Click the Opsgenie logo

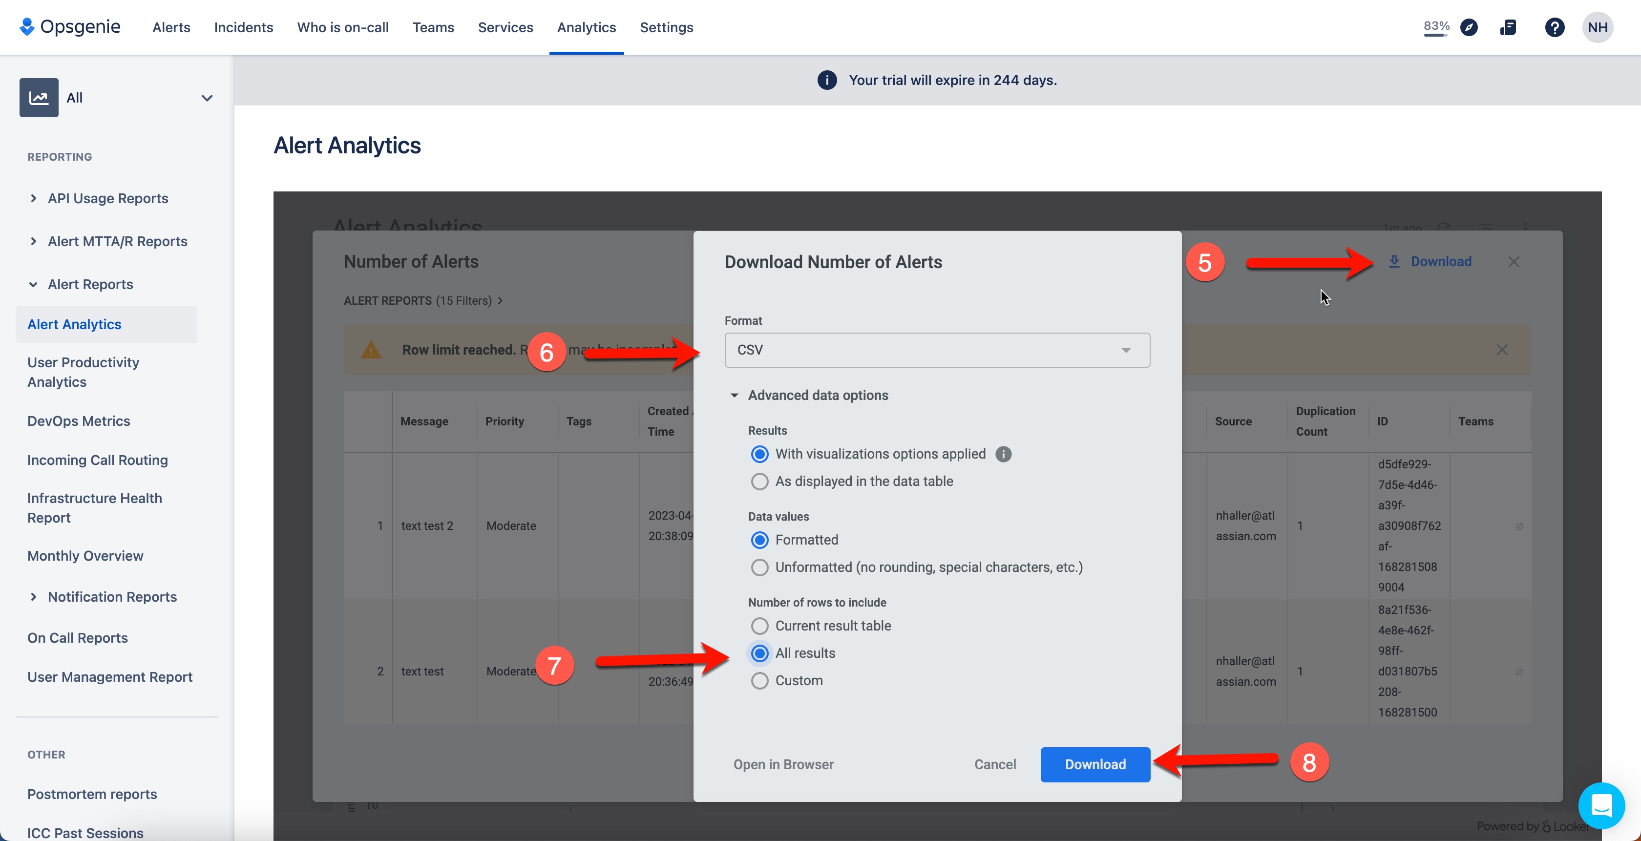click(x=70, y=27)
